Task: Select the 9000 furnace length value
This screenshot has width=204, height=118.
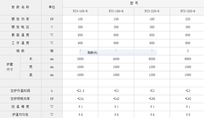Action: (x=188, y=59)
